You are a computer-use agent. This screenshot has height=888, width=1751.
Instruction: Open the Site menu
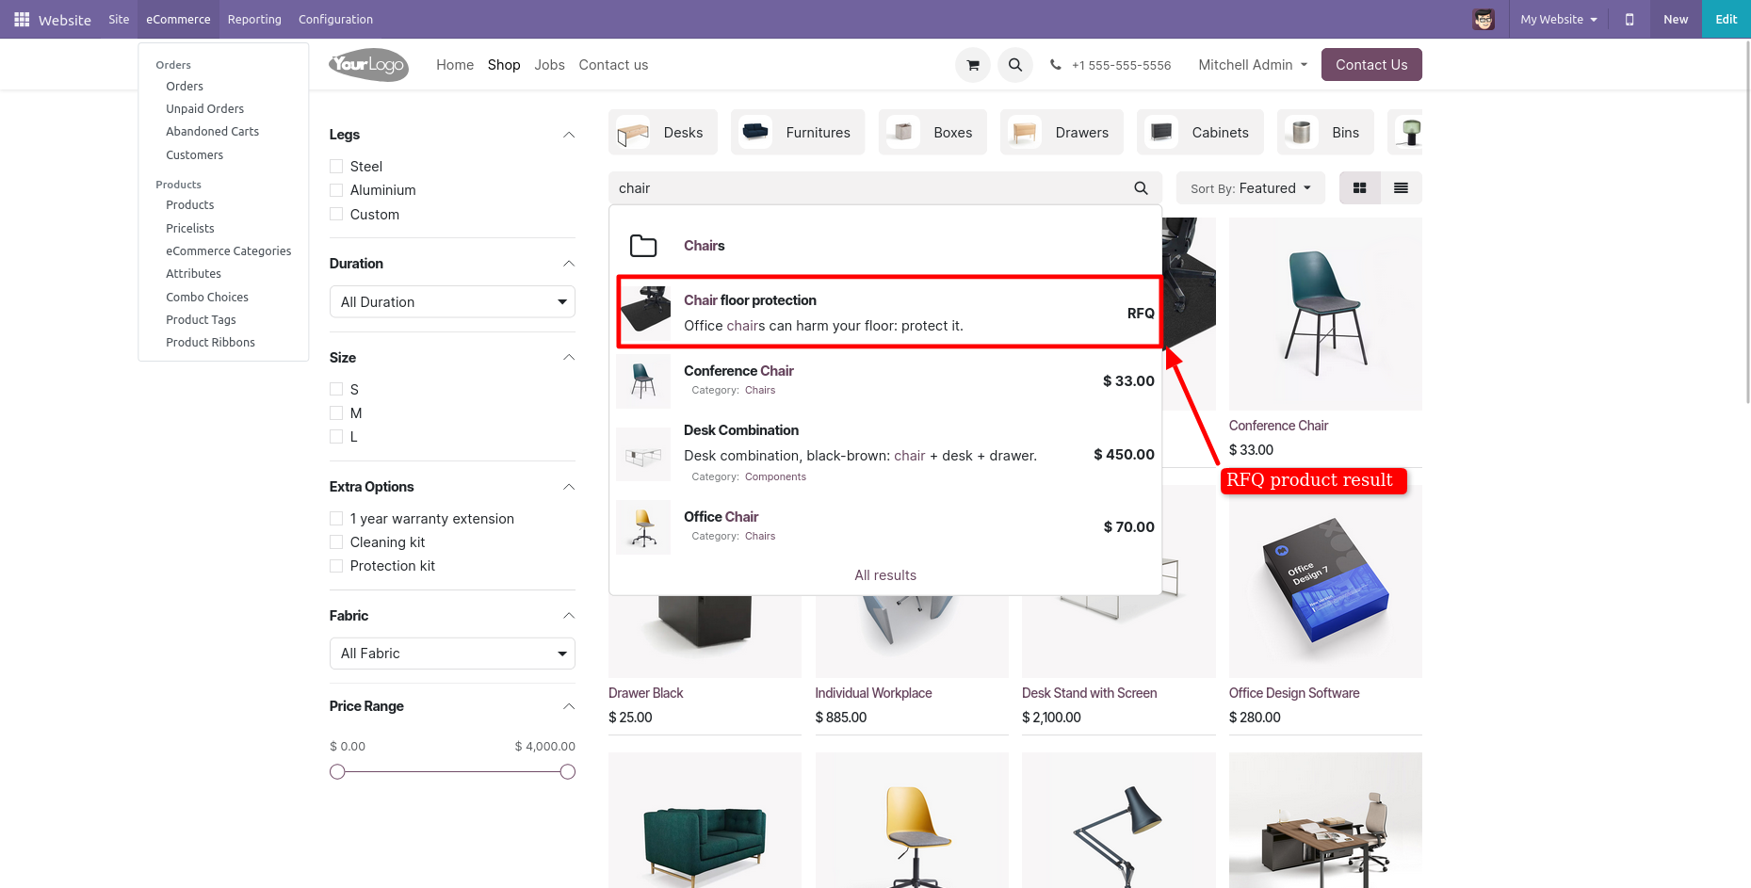(119, 19)
